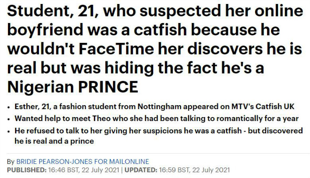The height and width of the screenshot is (178, 310).
Task: Click the word PRINCE in the headline
Action: pos(108,87)
